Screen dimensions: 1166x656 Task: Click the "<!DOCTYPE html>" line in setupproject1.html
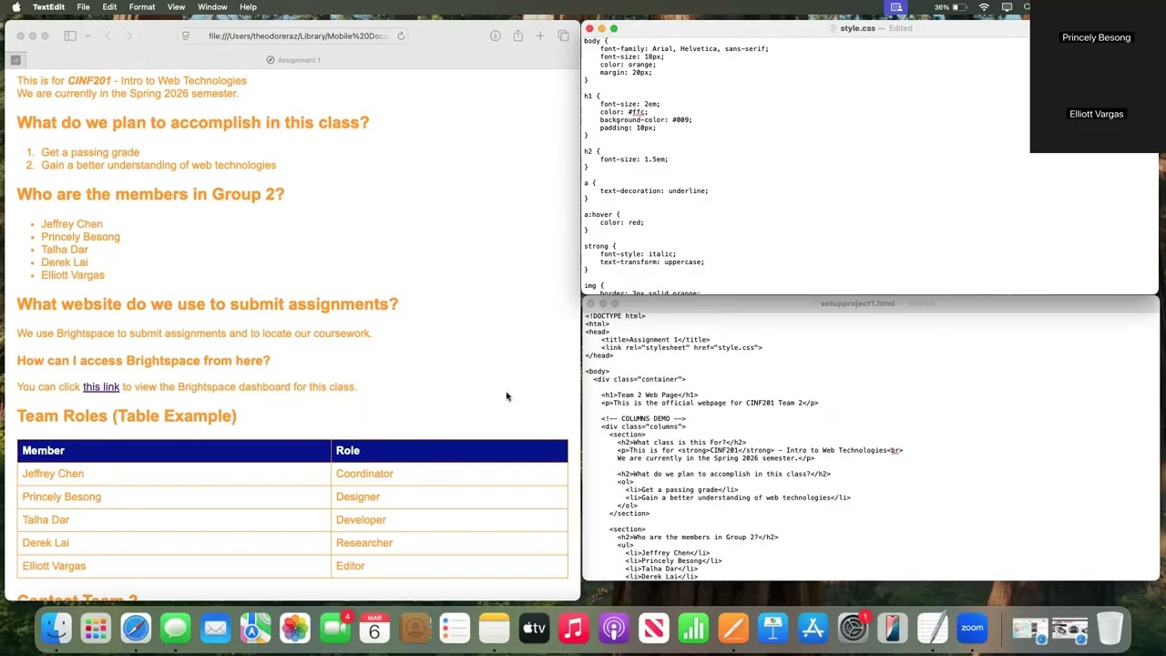coord(615,316)
